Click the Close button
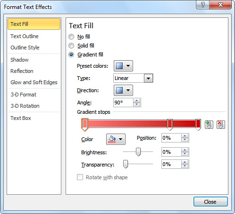The height and width of the screenshot is (214, 235). click(x=210, y=202)
